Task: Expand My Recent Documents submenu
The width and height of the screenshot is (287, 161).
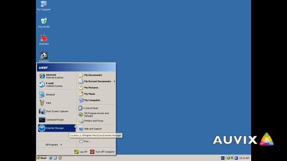Action: [97, 81]
